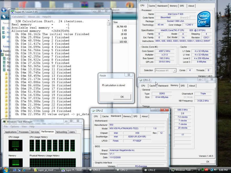Viewport: 231px width, 173px height.
Task: Click OK in the Finish dialog
Action: (122, 97)
